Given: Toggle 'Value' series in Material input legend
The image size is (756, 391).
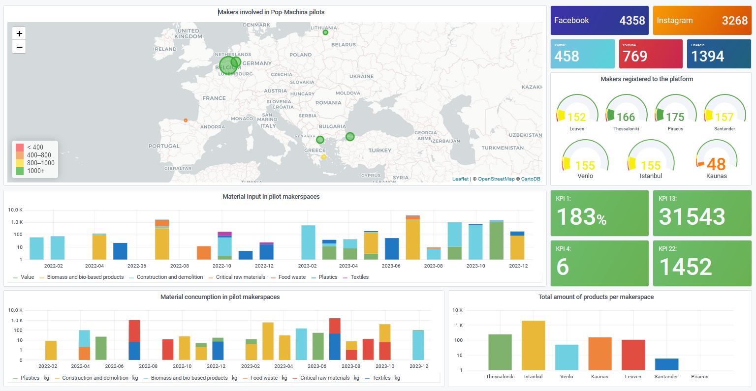Looking at the screenshot, I should 24,277.
